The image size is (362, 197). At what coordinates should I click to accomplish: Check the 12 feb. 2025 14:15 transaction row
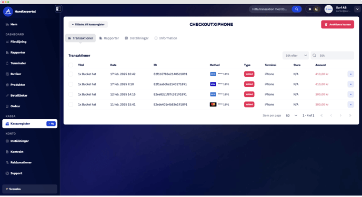(x=71, y=95)
